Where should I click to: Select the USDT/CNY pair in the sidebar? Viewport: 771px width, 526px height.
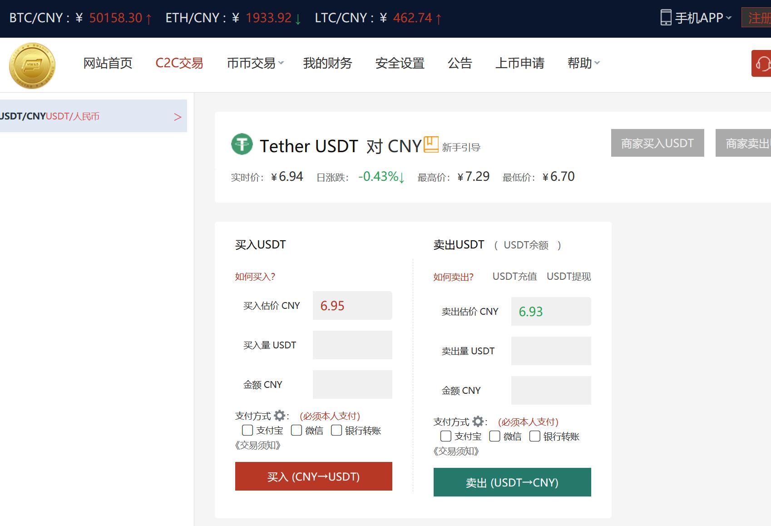coord(94,116)
